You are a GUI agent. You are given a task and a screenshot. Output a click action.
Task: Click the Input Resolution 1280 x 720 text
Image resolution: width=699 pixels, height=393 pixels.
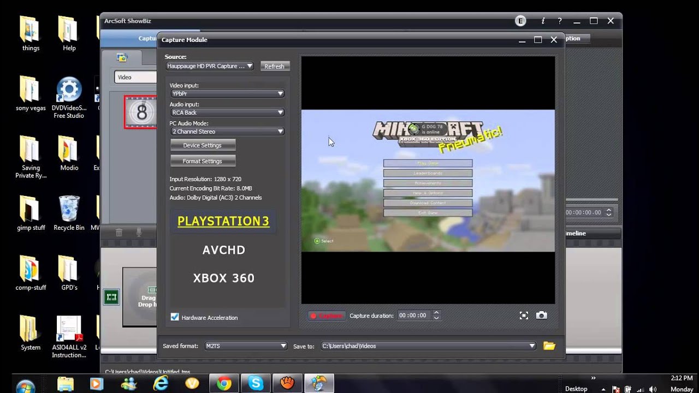pyautogui.click(x=205, y=179)
